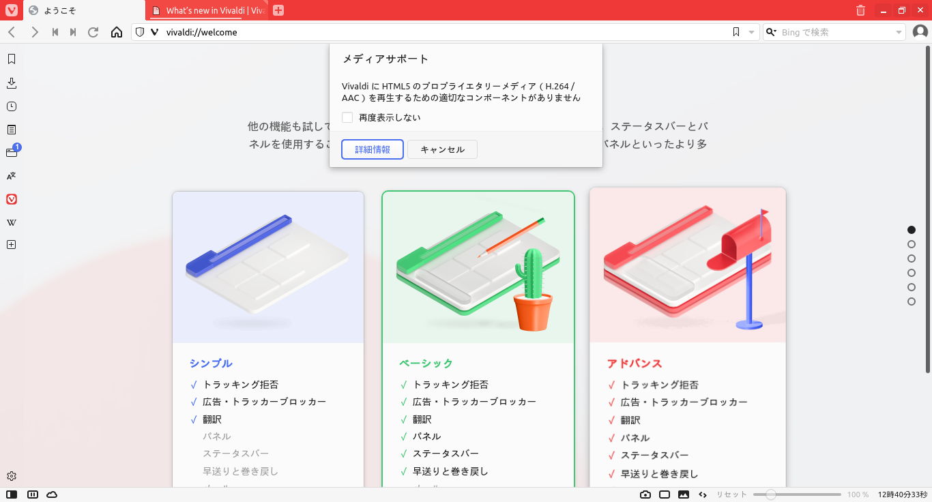
Task: Click the ベーシック heading text
Action: 426,364
